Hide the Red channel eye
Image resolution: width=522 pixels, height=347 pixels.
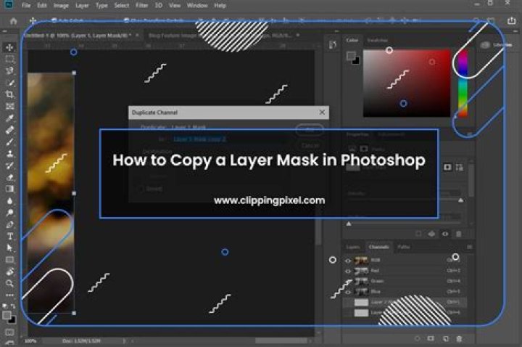[348, 271]
